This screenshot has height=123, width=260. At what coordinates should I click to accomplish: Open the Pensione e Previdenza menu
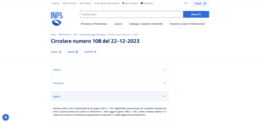94,24
